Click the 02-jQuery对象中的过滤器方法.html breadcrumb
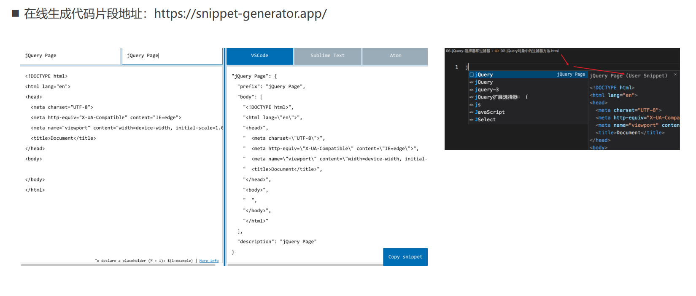Image resolution: width=696 pixels, height=296 pixels. click(529, 51)
